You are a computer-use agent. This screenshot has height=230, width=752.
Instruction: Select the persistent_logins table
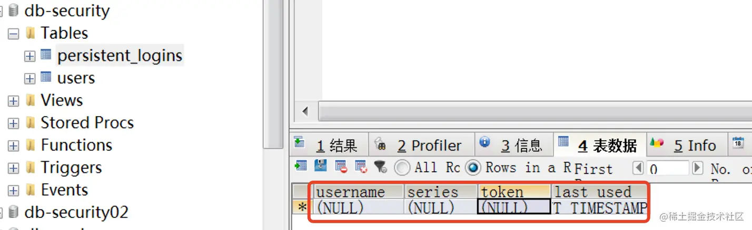(120, 56)
